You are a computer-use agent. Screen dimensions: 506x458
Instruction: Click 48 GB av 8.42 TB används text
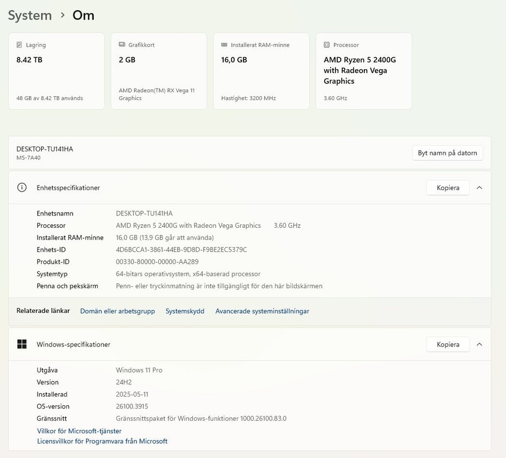(x=49, y=98)
